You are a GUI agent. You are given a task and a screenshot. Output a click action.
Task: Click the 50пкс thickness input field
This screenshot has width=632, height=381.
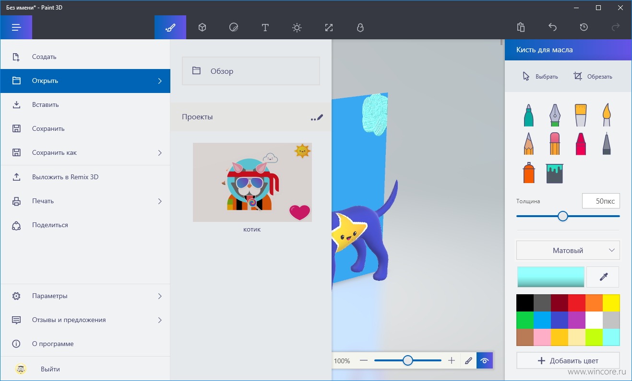pyautogui.click(x=601, y=201)
